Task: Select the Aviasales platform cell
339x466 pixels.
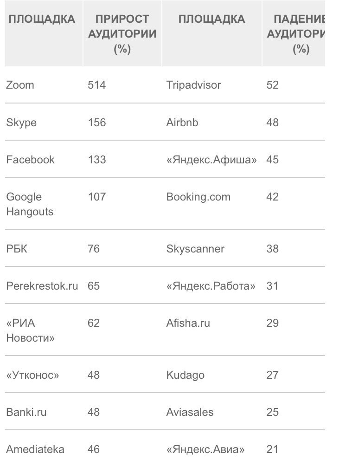Action: [x=190, y=412]
